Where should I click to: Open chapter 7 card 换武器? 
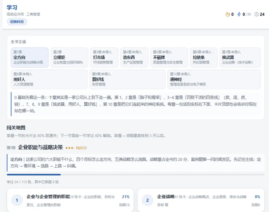click(x=240, y=58)
